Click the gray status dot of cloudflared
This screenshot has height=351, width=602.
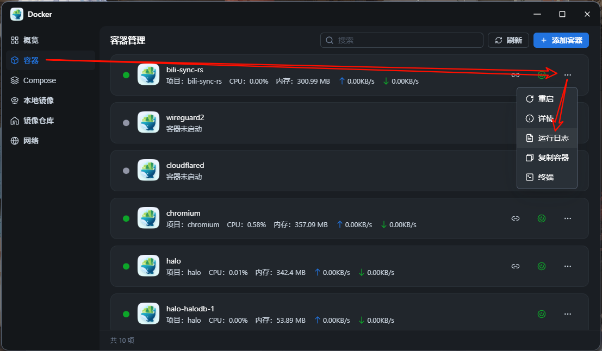point(126,171)
